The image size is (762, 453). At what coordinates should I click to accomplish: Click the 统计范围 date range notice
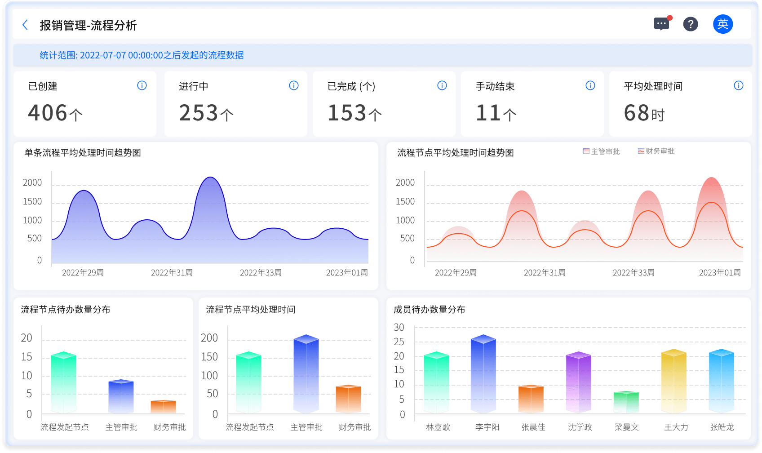pyautogui.click(x=382, y=55)
